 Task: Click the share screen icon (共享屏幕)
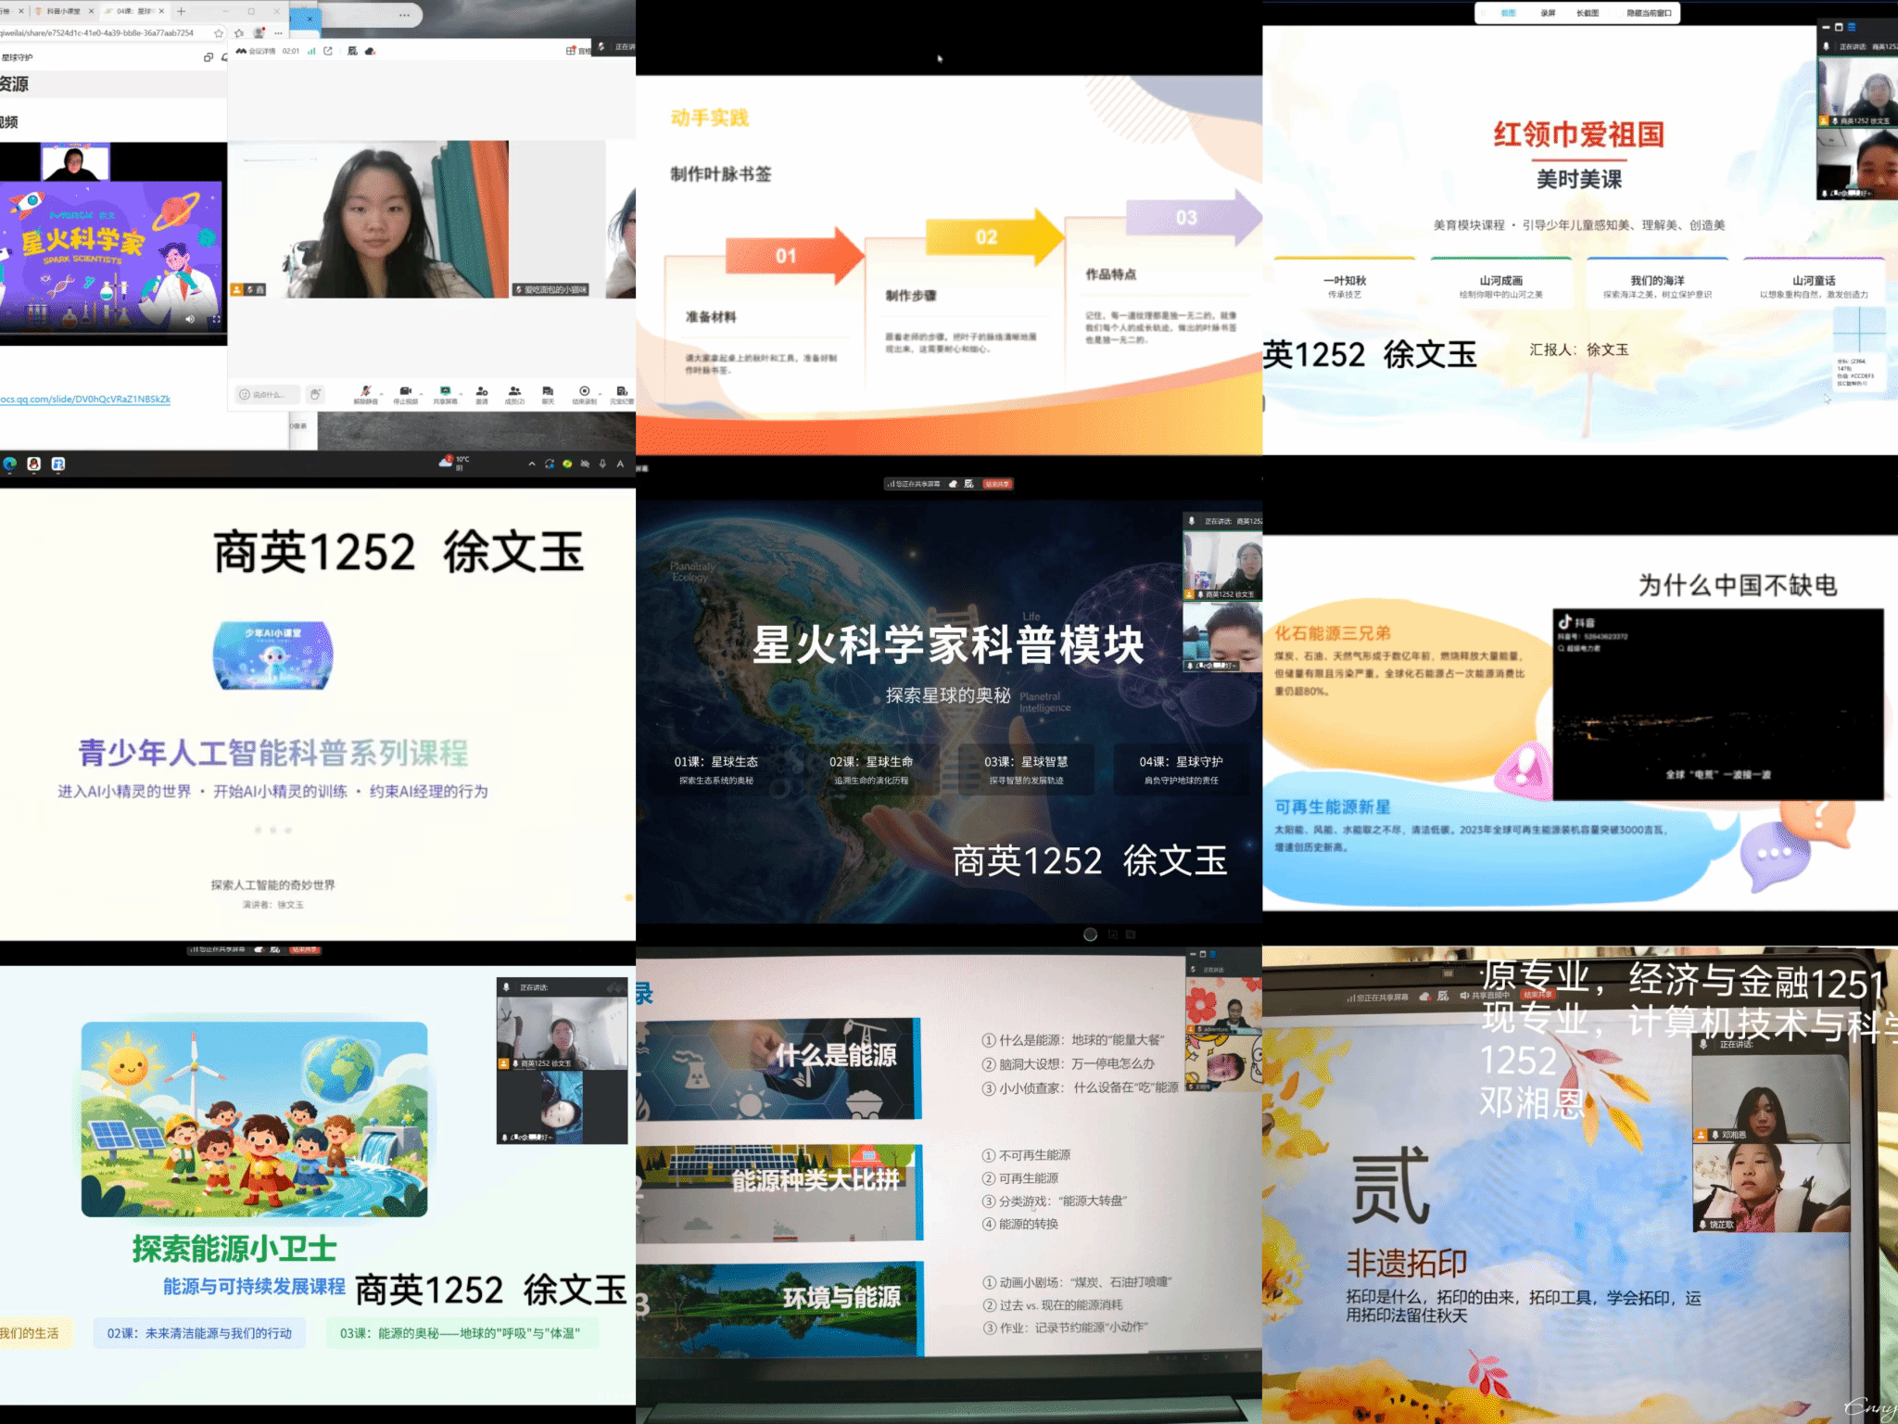(445, 392)
